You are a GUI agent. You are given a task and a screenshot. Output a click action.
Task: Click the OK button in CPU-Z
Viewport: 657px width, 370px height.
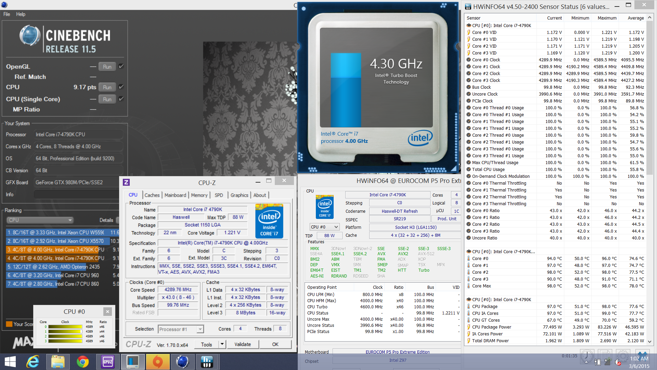[x=275, y=344]
